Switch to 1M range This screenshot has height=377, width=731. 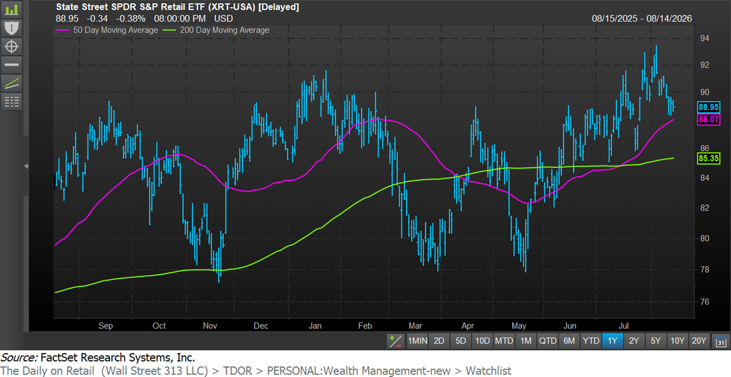coord(526,341)
